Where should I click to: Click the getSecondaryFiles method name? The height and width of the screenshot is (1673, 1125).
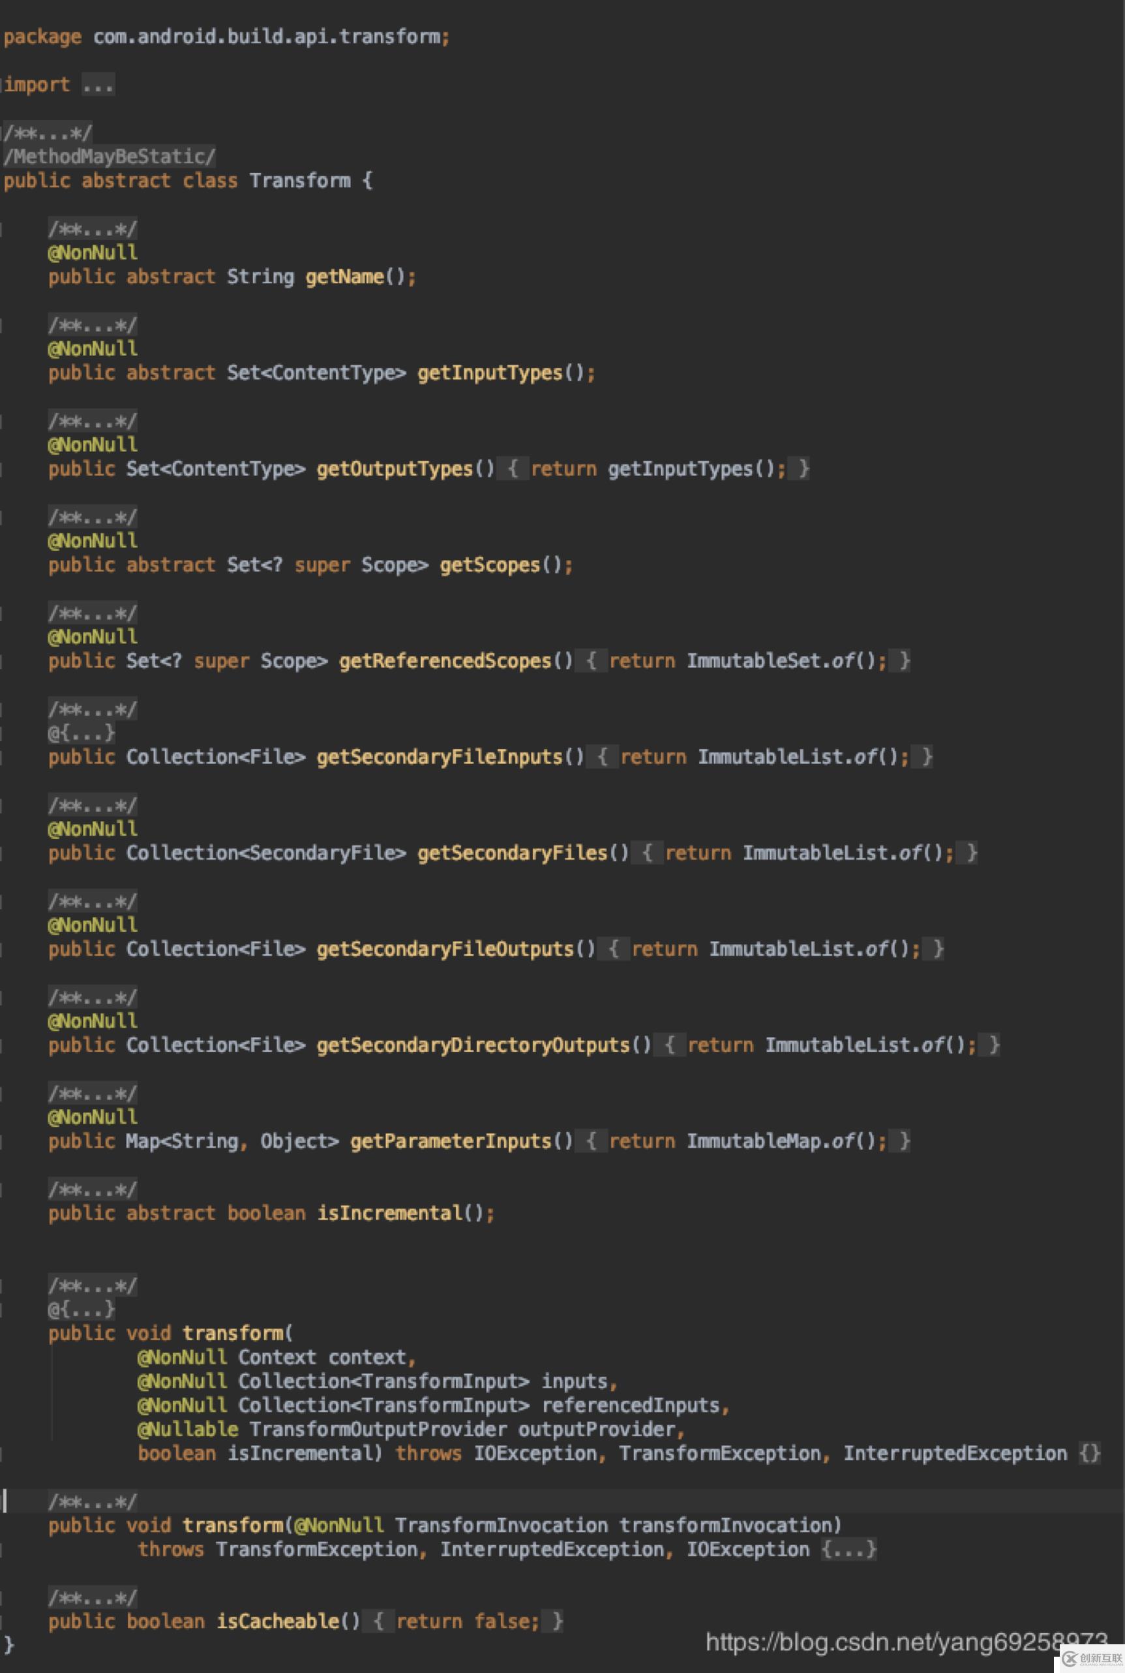click(x=513, y=853)
